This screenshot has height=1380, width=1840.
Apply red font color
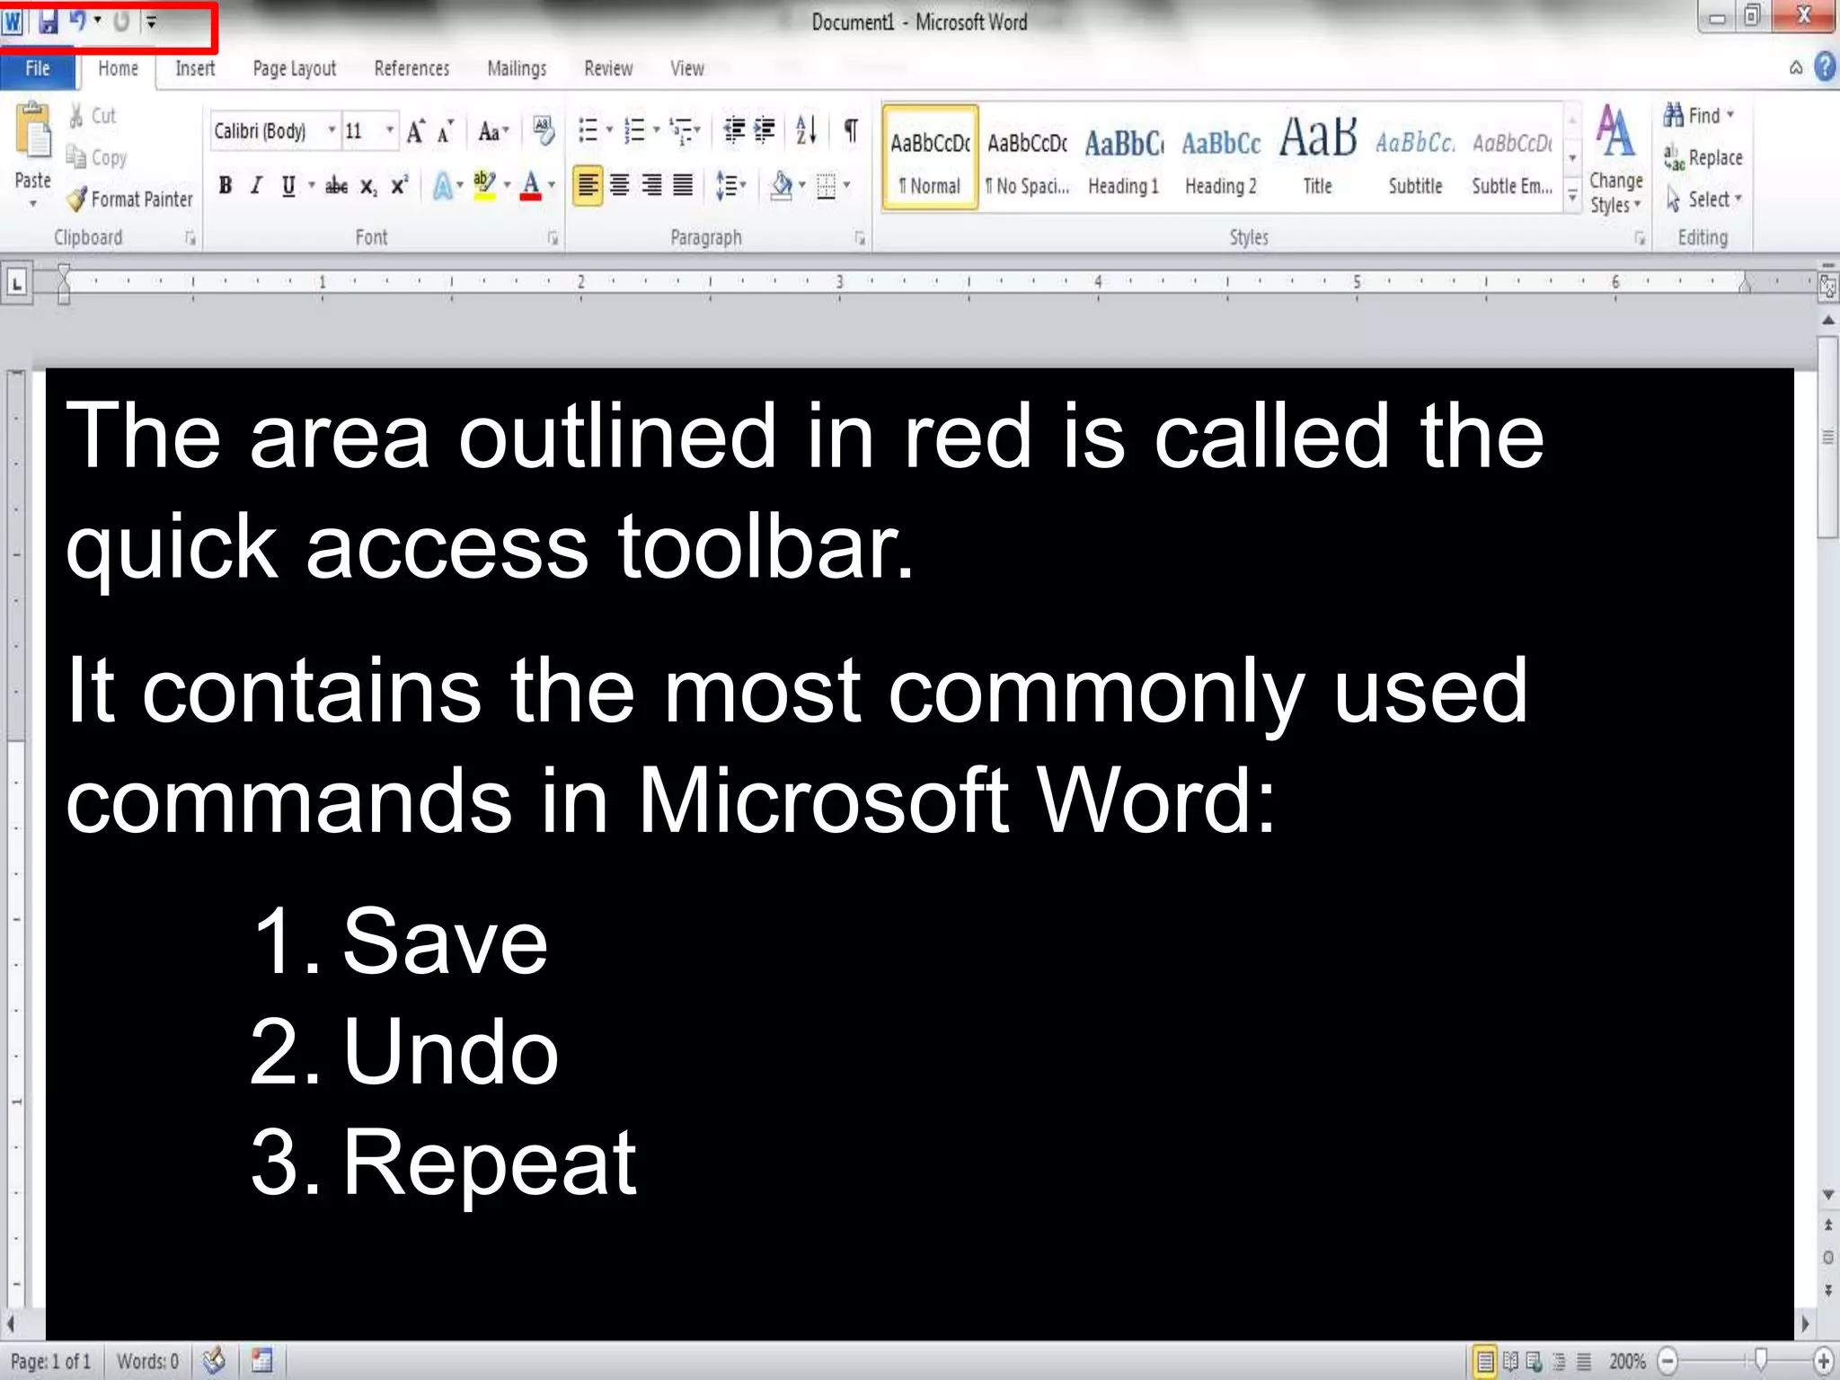point(531,186)
